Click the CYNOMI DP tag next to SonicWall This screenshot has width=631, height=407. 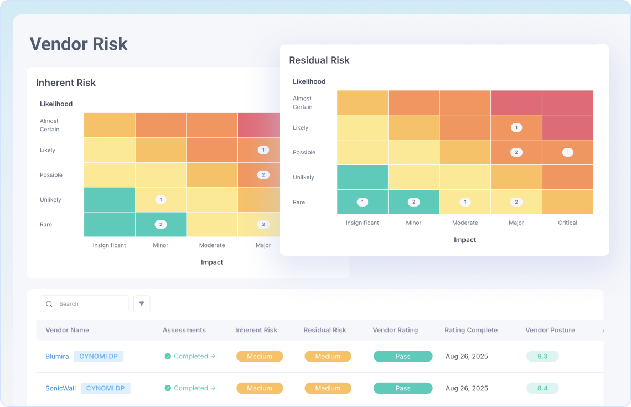[105, 389]
